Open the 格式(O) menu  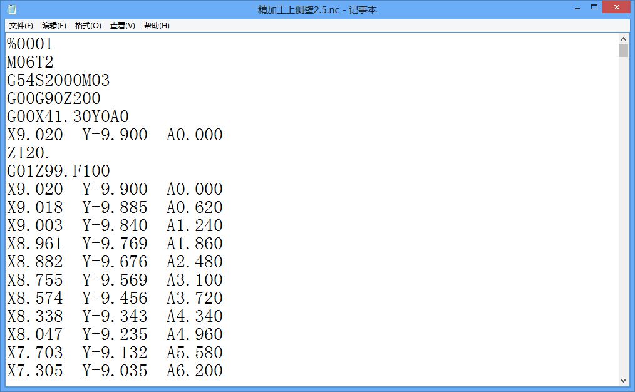[x=88, y=26]
